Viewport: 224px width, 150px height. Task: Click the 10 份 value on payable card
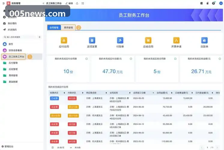click(x=68, y=71)
